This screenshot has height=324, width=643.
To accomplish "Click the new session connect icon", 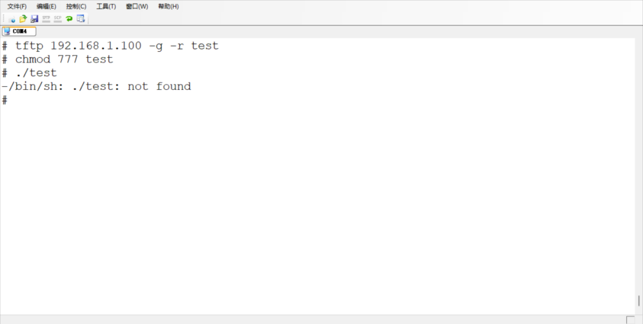I will [12, 18].
